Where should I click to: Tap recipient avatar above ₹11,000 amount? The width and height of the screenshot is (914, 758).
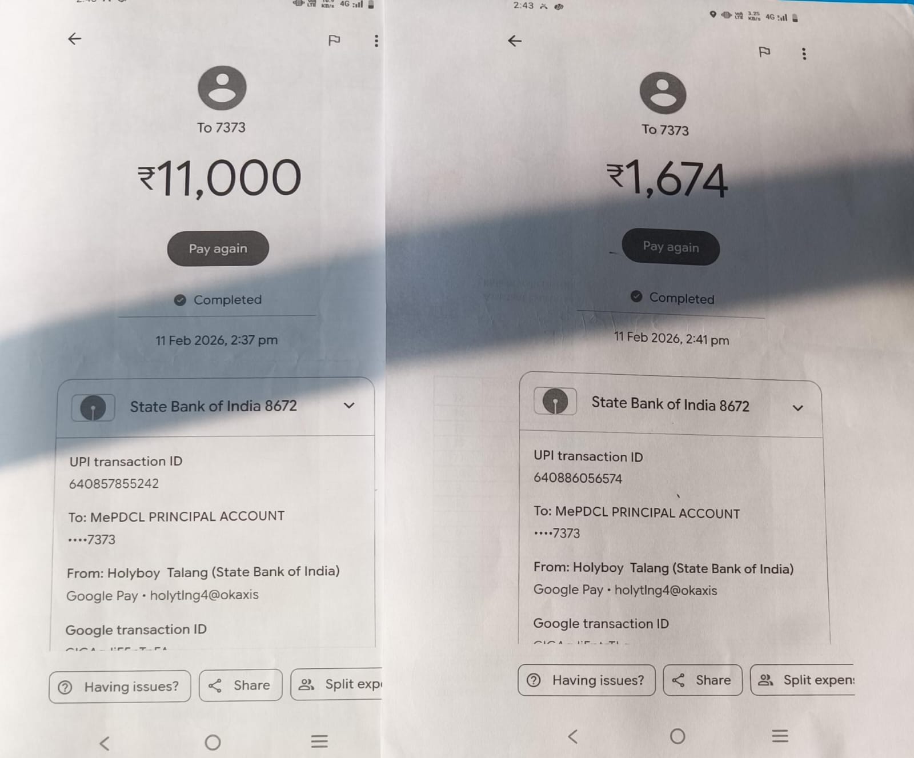click(x=222, y=88)
